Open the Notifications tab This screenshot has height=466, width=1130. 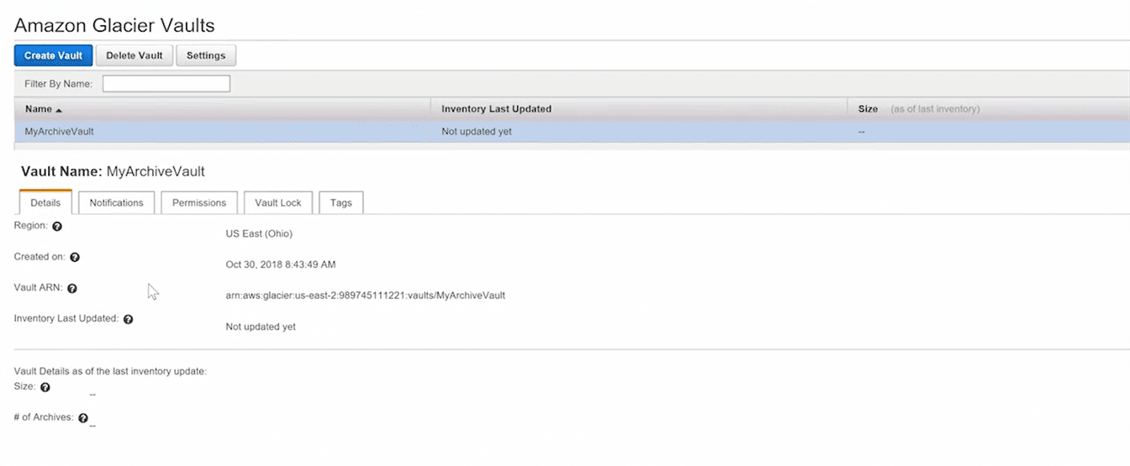point(116,202)
